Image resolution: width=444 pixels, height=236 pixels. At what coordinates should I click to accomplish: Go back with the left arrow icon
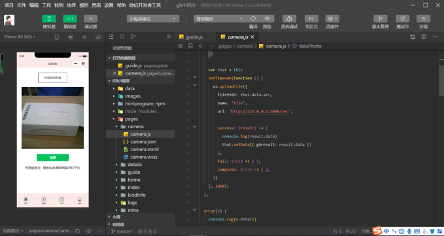[x=201, y=46]
